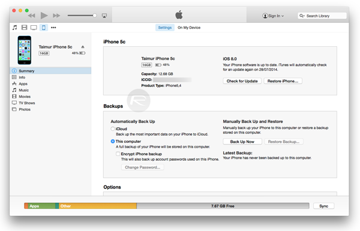Select the iPhone device icon in toolbar

click(x=44, y=28)
